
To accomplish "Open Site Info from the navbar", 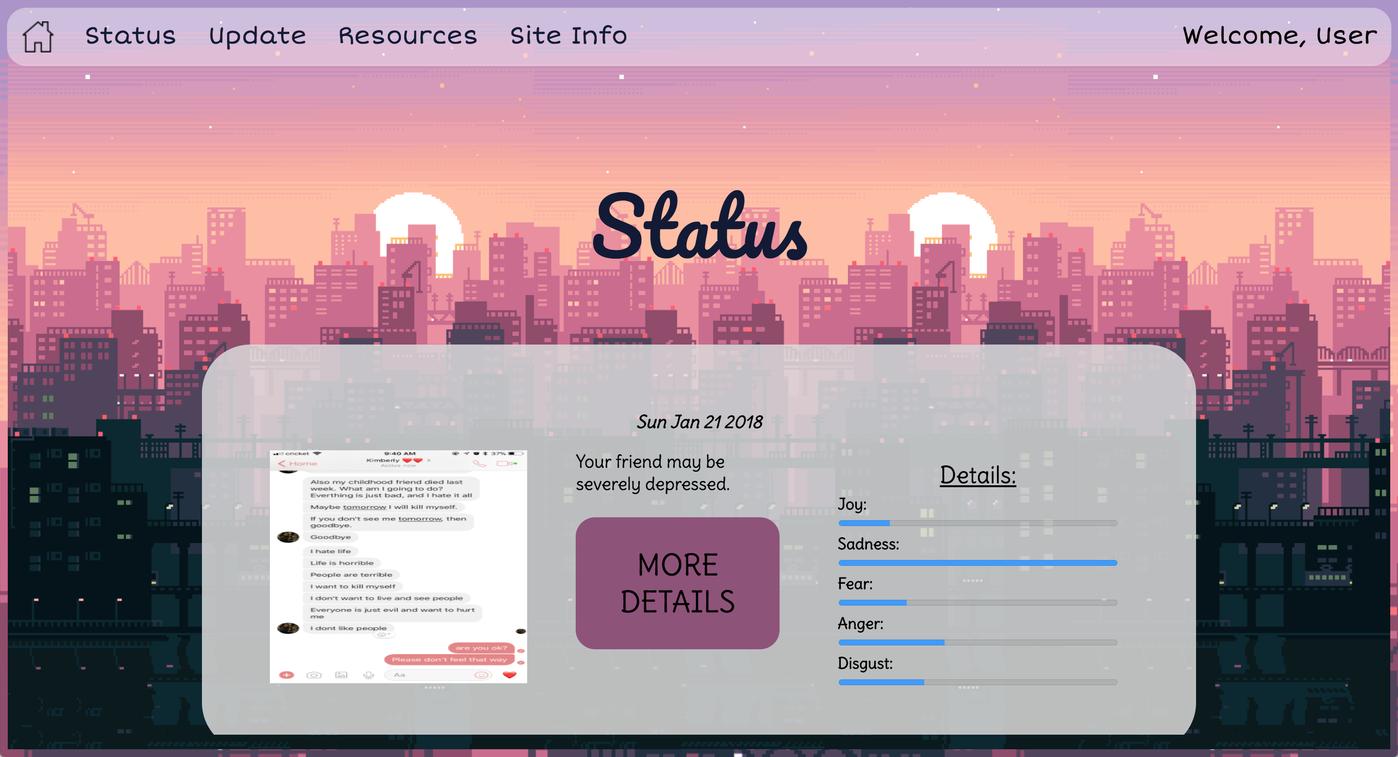I will pyautogui.click(x=568, y=36).
